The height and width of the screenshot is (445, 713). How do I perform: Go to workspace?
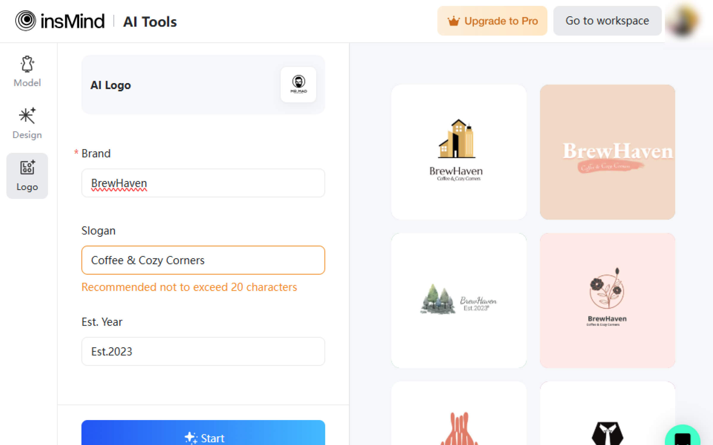607,21
